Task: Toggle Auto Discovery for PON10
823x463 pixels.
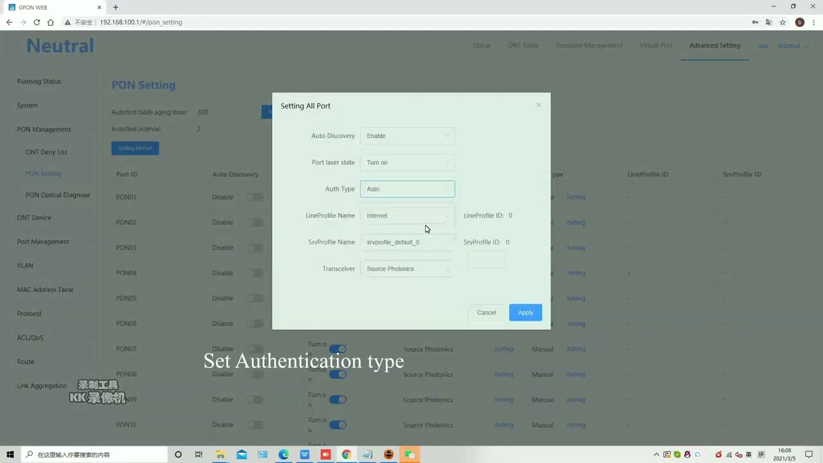Action: (255, 424)
